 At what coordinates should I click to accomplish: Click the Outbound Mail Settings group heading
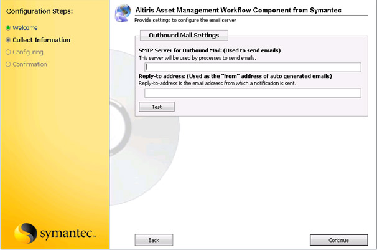click(184, 36)
